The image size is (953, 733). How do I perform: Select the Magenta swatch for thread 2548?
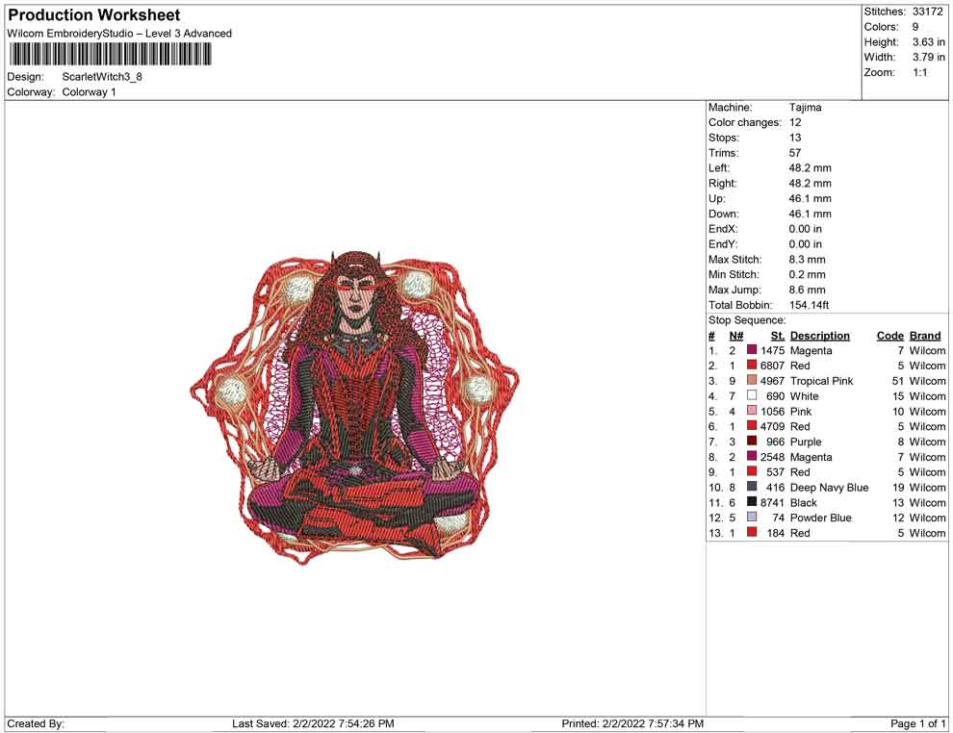point(752,456)
